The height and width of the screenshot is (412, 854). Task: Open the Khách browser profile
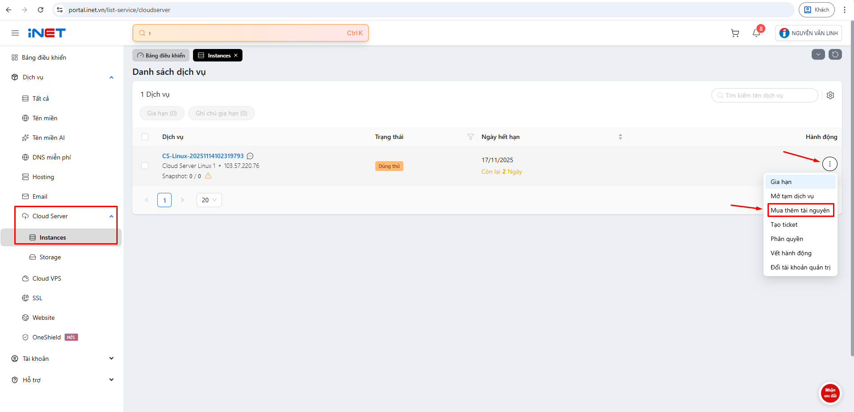(817, 10)
